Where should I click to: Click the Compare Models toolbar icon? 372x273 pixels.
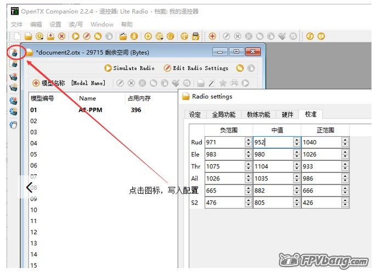(x=184, y=36)
